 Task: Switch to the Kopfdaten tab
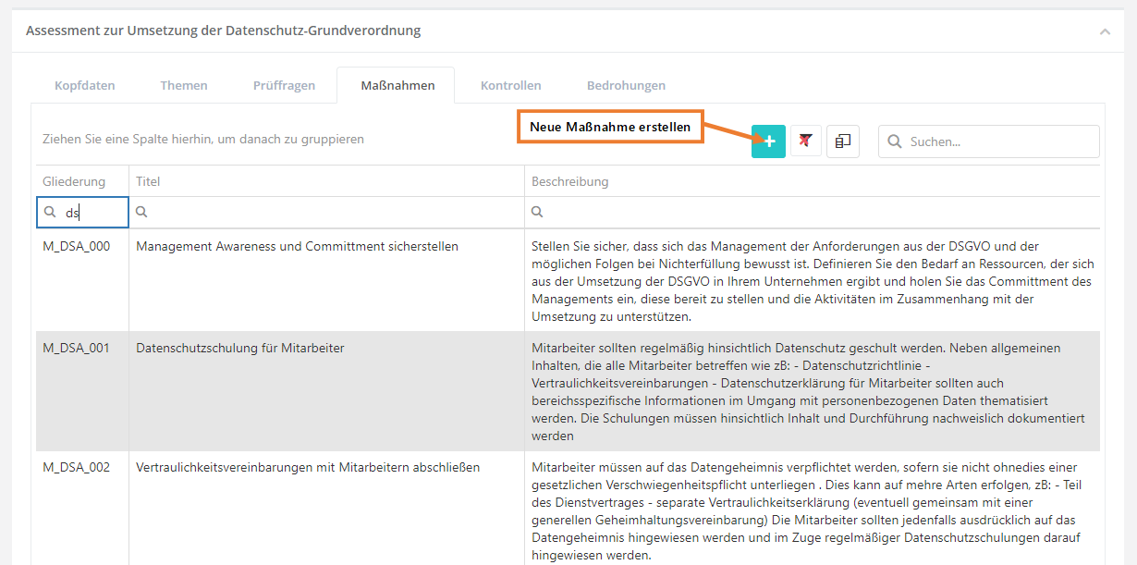point(85,86)
